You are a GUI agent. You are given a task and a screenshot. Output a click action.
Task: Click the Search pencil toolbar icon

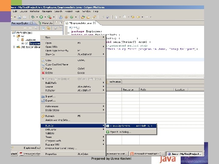94,17
